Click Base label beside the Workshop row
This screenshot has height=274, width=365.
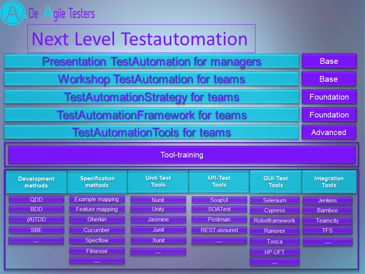(329, 79)
